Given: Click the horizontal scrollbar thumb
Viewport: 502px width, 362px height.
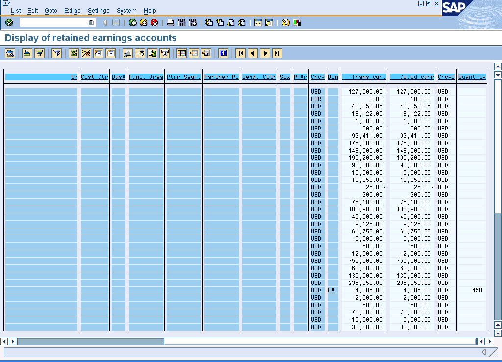Looking at the screenshot, I should click(91, 341).
